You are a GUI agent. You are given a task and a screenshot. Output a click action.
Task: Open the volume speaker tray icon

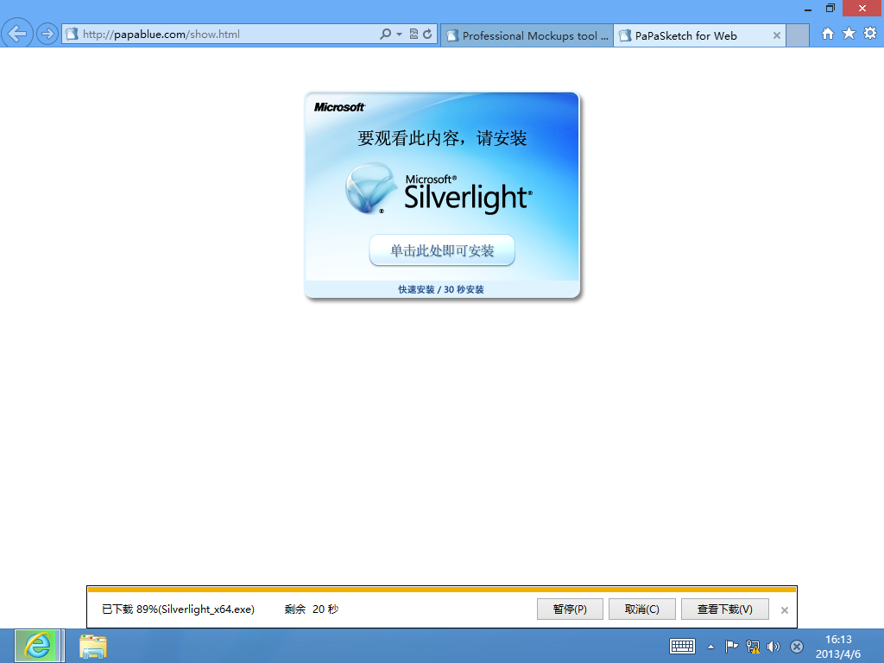[x=773, y=647]
